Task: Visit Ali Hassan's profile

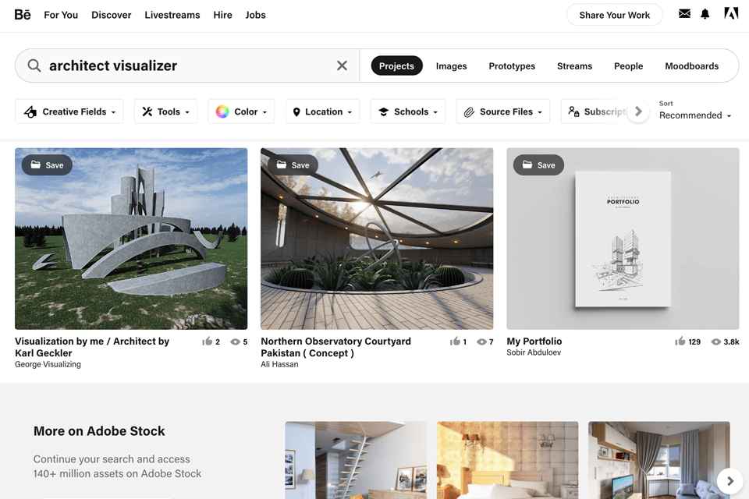Action: coord(279,364)
